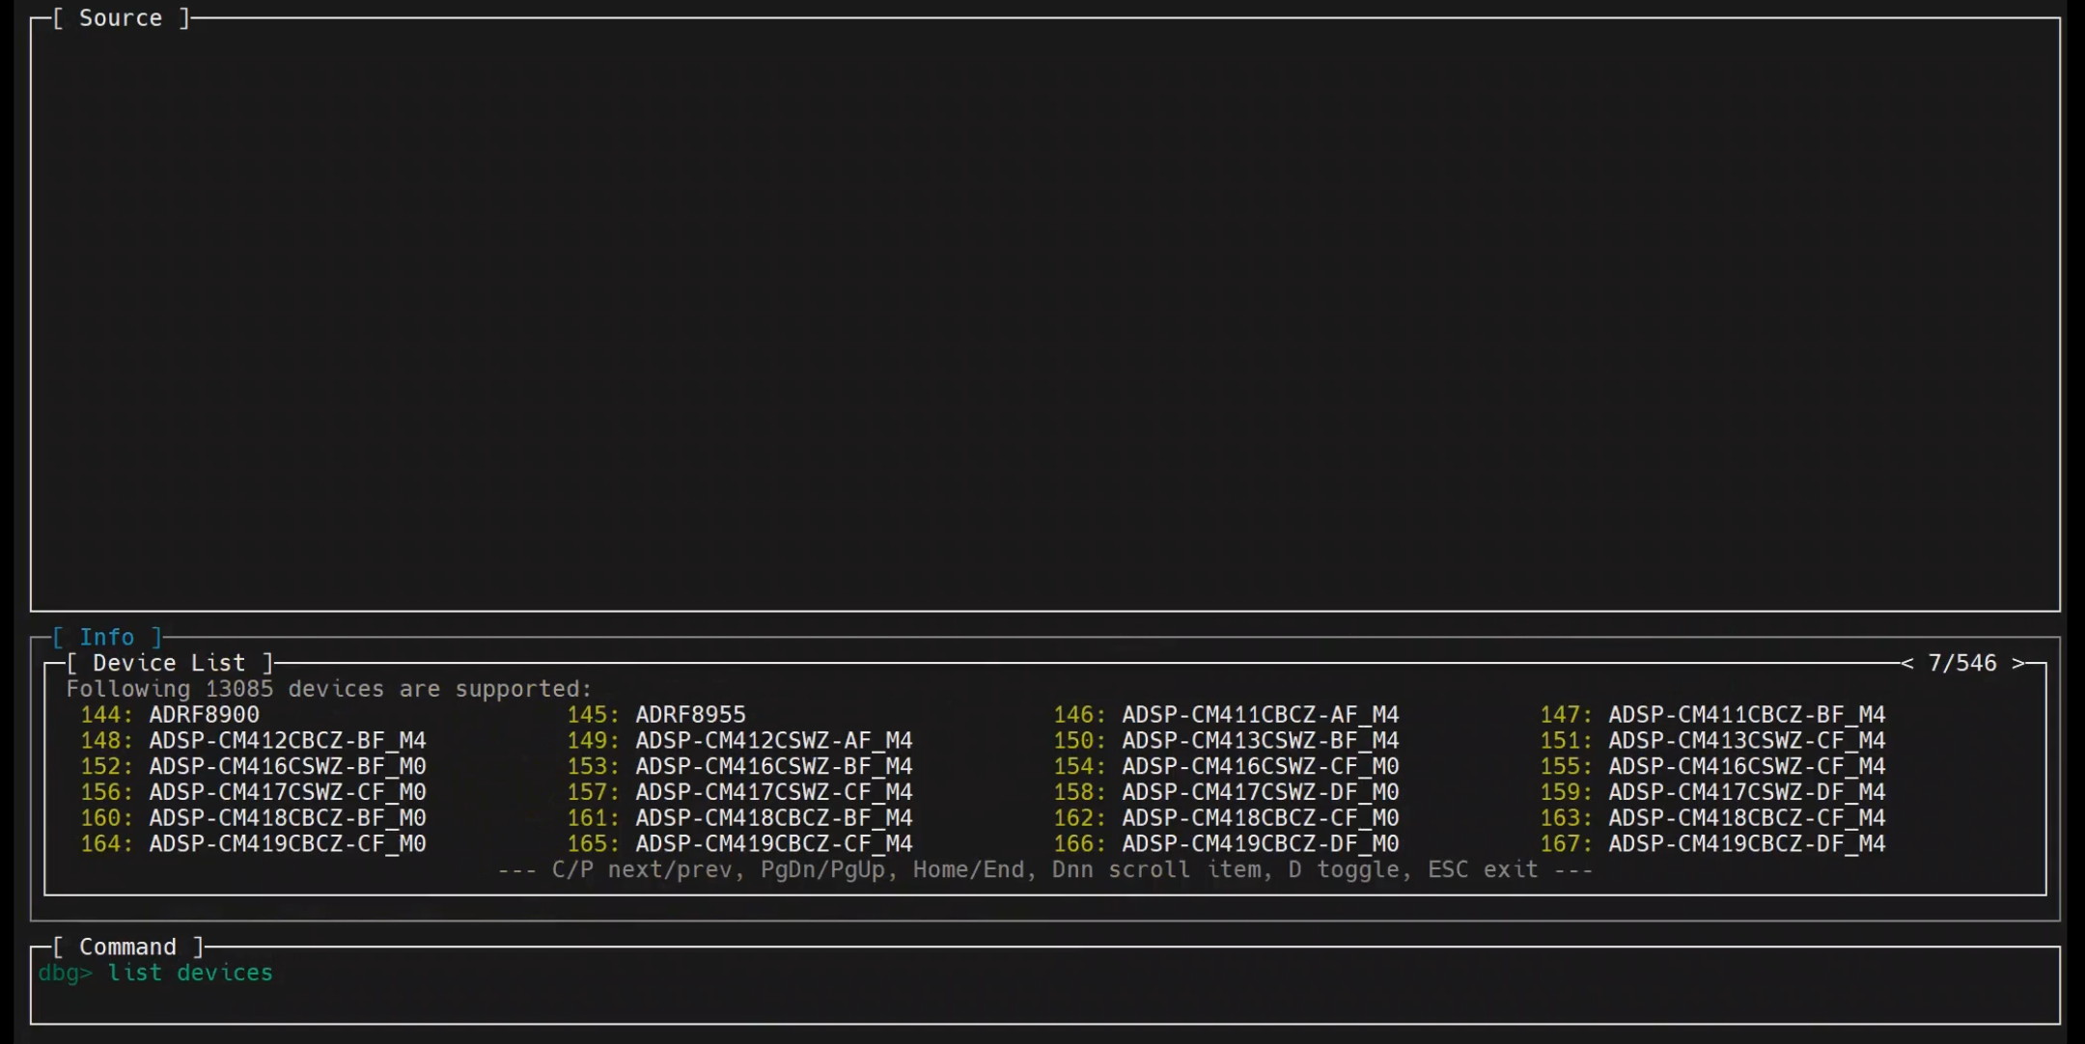2085x1044 pixels.
Task: Select the Info panel title
Action: click(106, 637)
